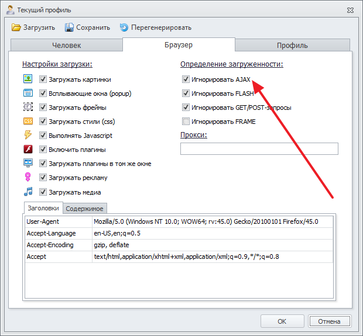Image resolution: width=363 pixels, height=336 pixels.
Task: Toggle Загружать стили (css) checkbox
Action: pyautogui.click(x=43, y=122)
